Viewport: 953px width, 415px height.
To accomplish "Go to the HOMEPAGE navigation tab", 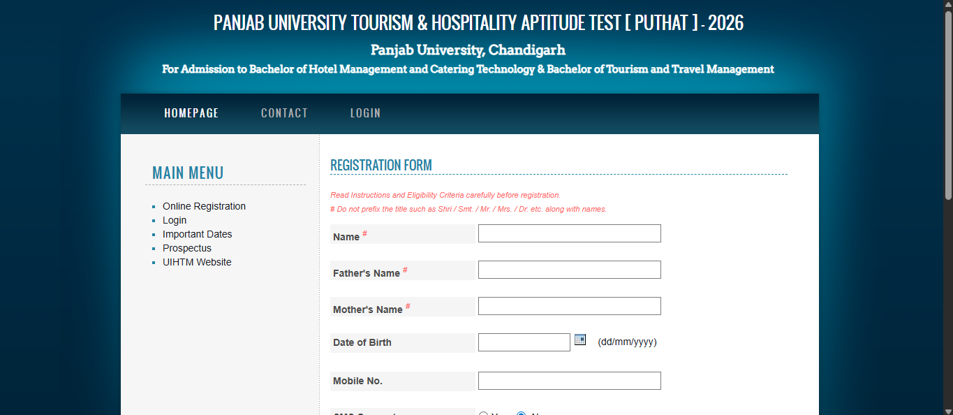I will tap(191, 113).
